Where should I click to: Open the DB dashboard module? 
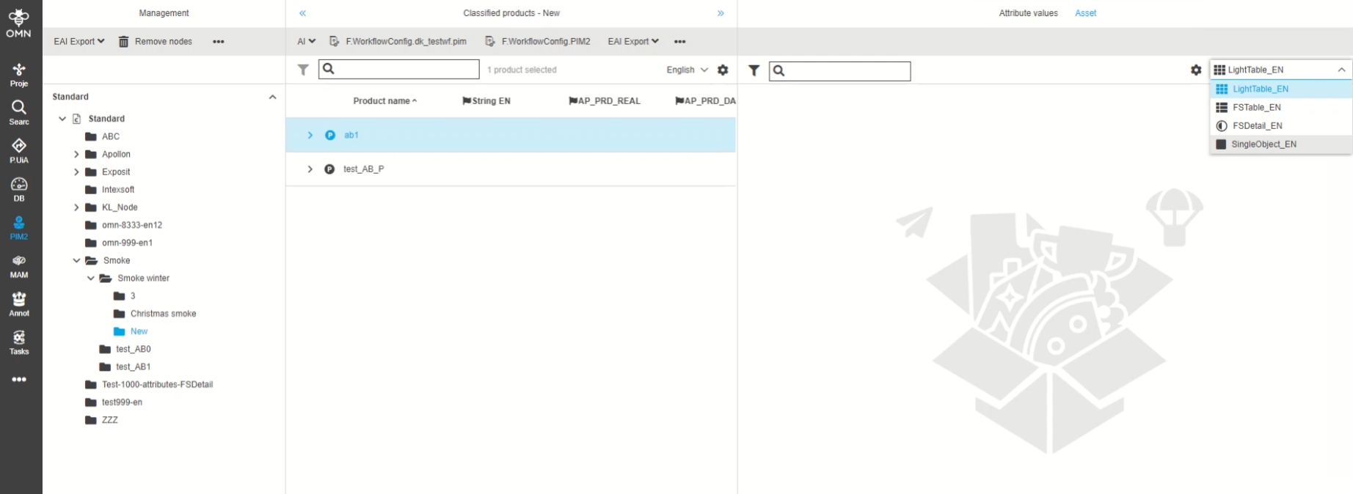[x=19, y=189]
